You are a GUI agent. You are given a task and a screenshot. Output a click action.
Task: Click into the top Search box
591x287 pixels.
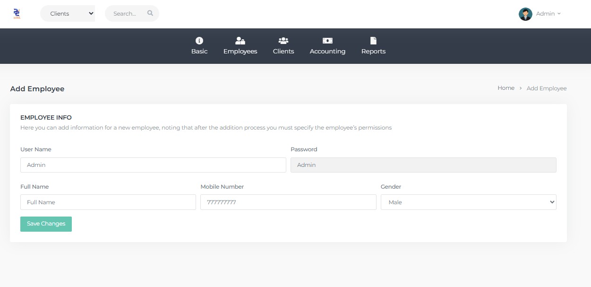(127, 14)
